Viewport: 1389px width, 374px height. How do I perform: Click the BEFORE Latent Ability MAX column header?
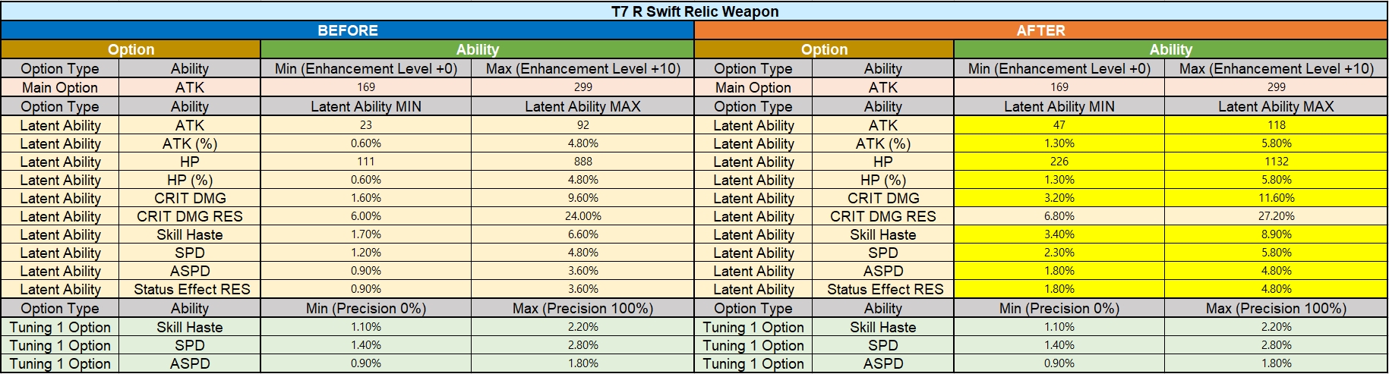click(582, 106)
